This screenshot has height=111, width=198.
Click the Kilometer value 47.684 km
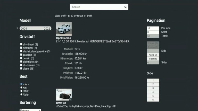click(80, 58)
